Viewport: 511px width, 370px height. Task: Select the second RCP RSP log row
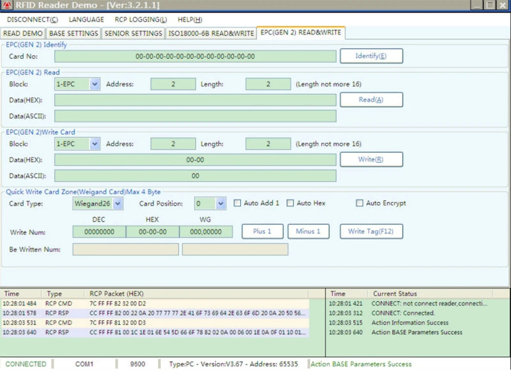(x=155, y=332)
